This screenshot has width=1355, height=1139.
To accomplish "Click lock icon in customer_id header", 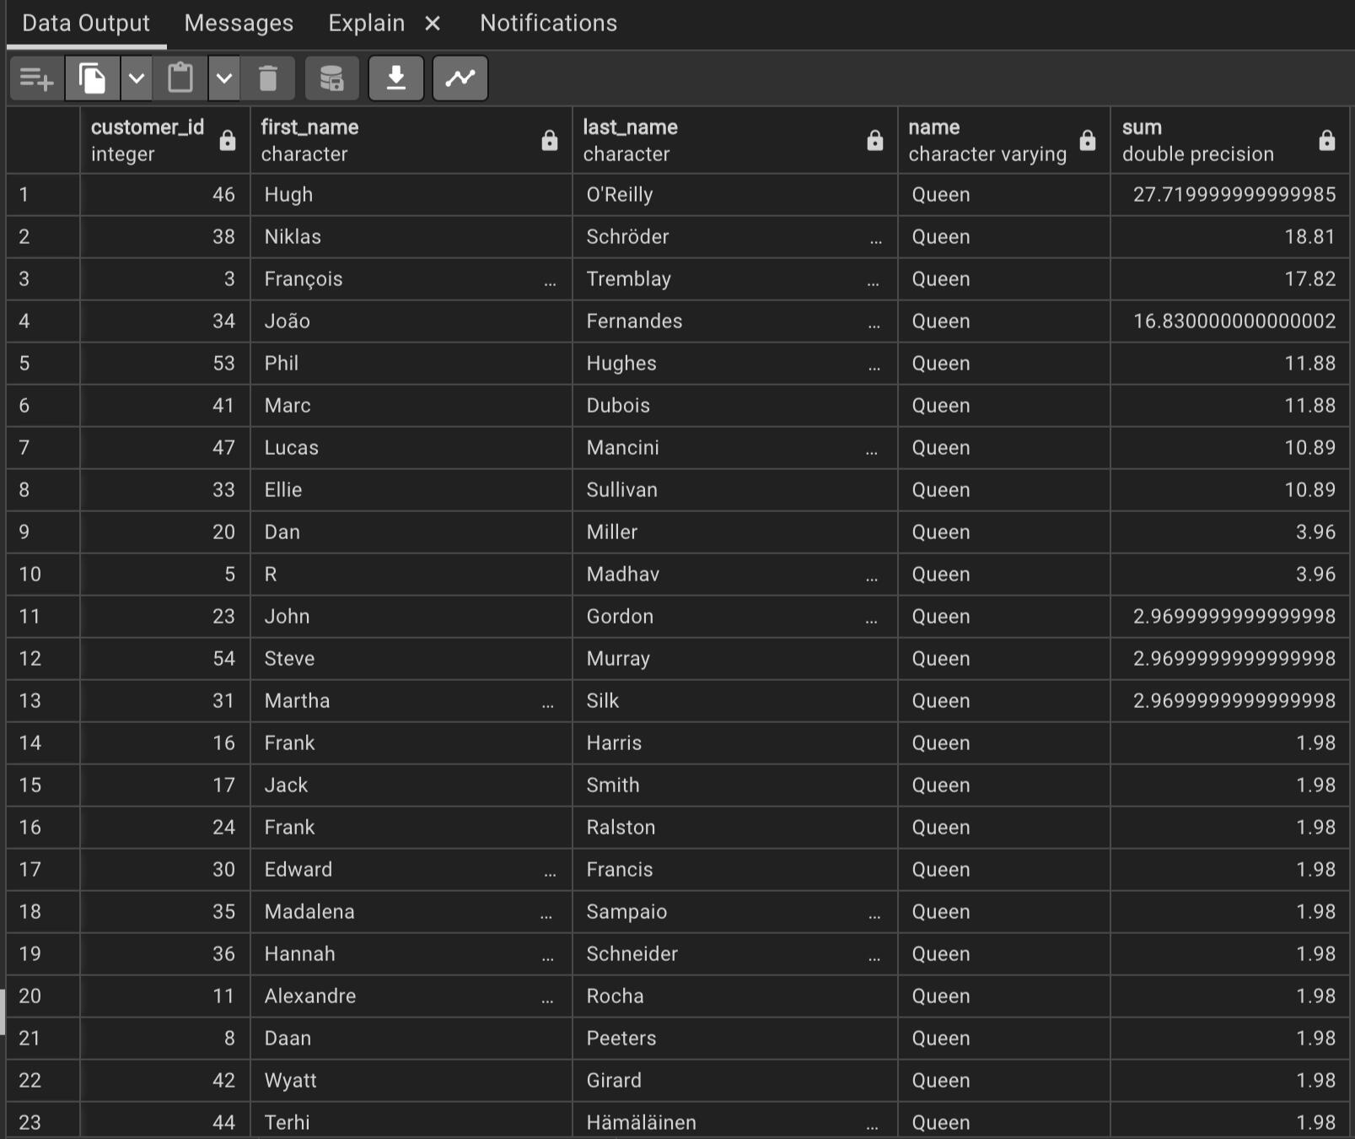I will [228, 141].
